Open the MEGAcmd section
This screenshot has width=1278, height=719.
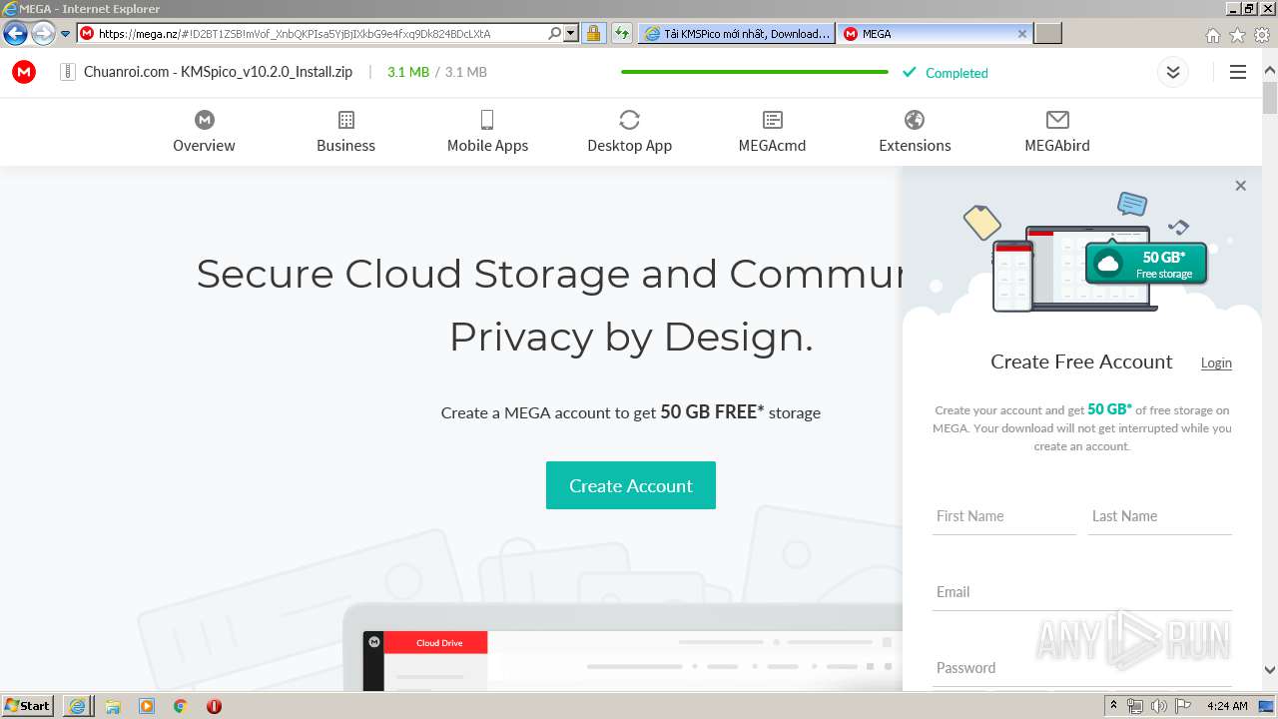pos(772,132)
